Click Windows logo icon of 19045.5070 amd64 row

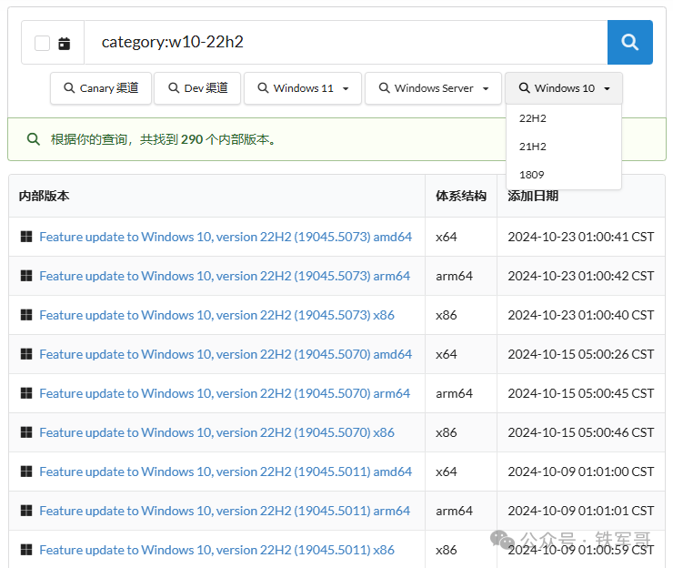(26, 354)
